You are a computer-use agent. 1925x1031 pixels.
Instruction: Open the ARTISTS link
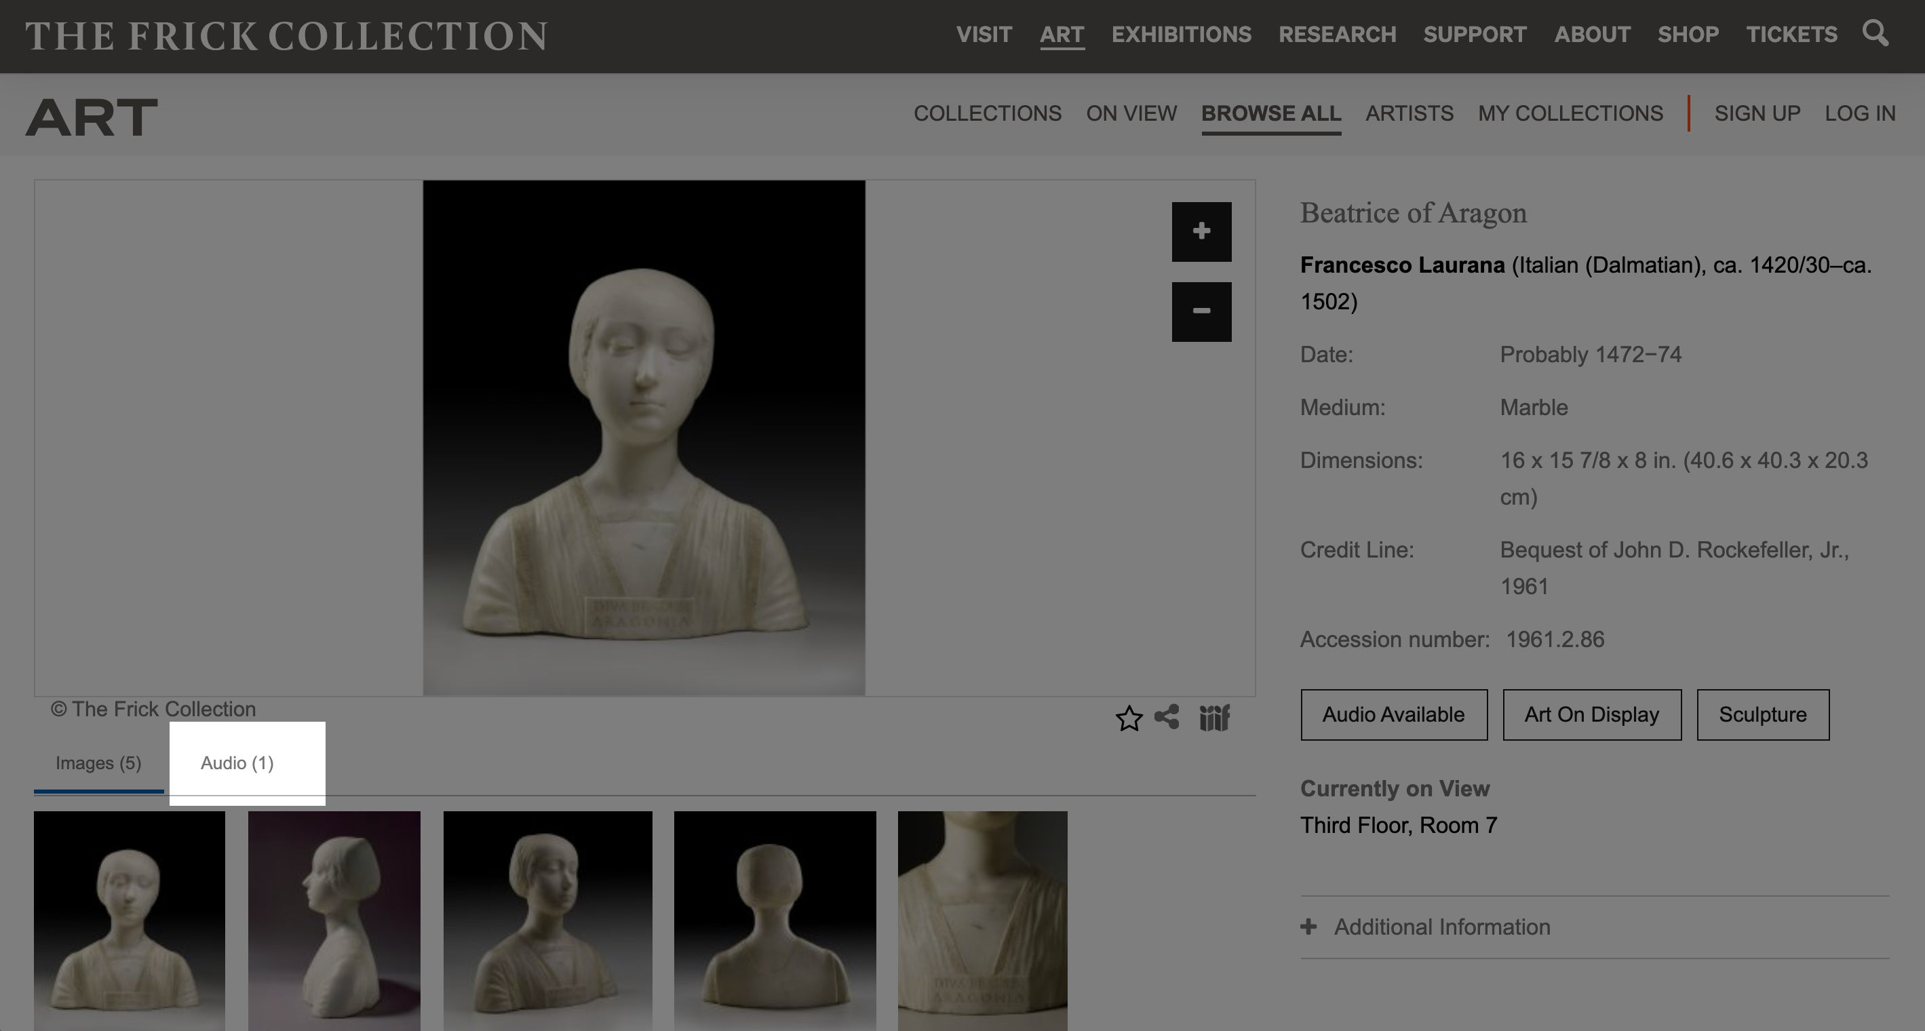tap(1409, 113)
